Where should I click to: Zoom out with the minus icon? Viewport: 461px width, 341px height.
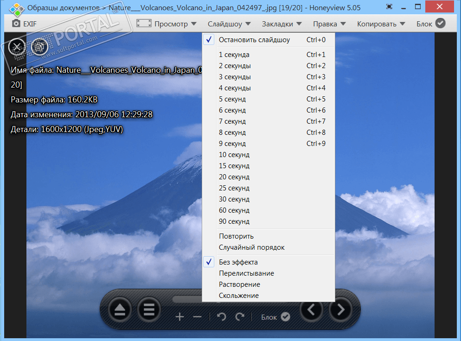pyautogui.click(x=197, y=317)
